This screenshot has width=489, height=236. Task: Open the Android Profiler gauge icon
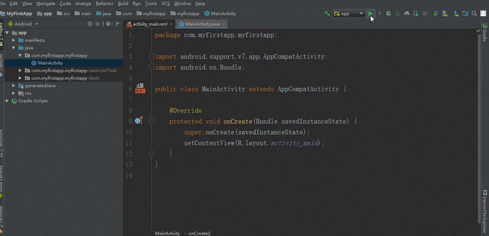pos(407,14)
